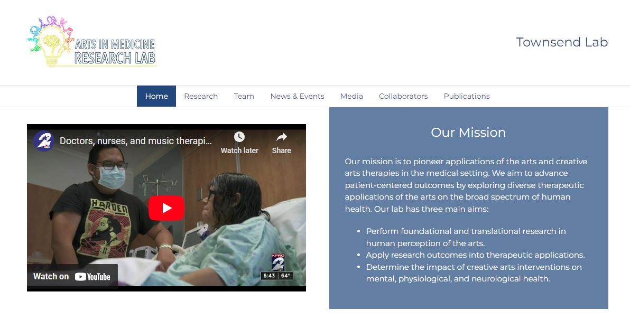The width and height of the screenshot is (630, 320).
Task: Open the video title link
Action: (135, 141)
